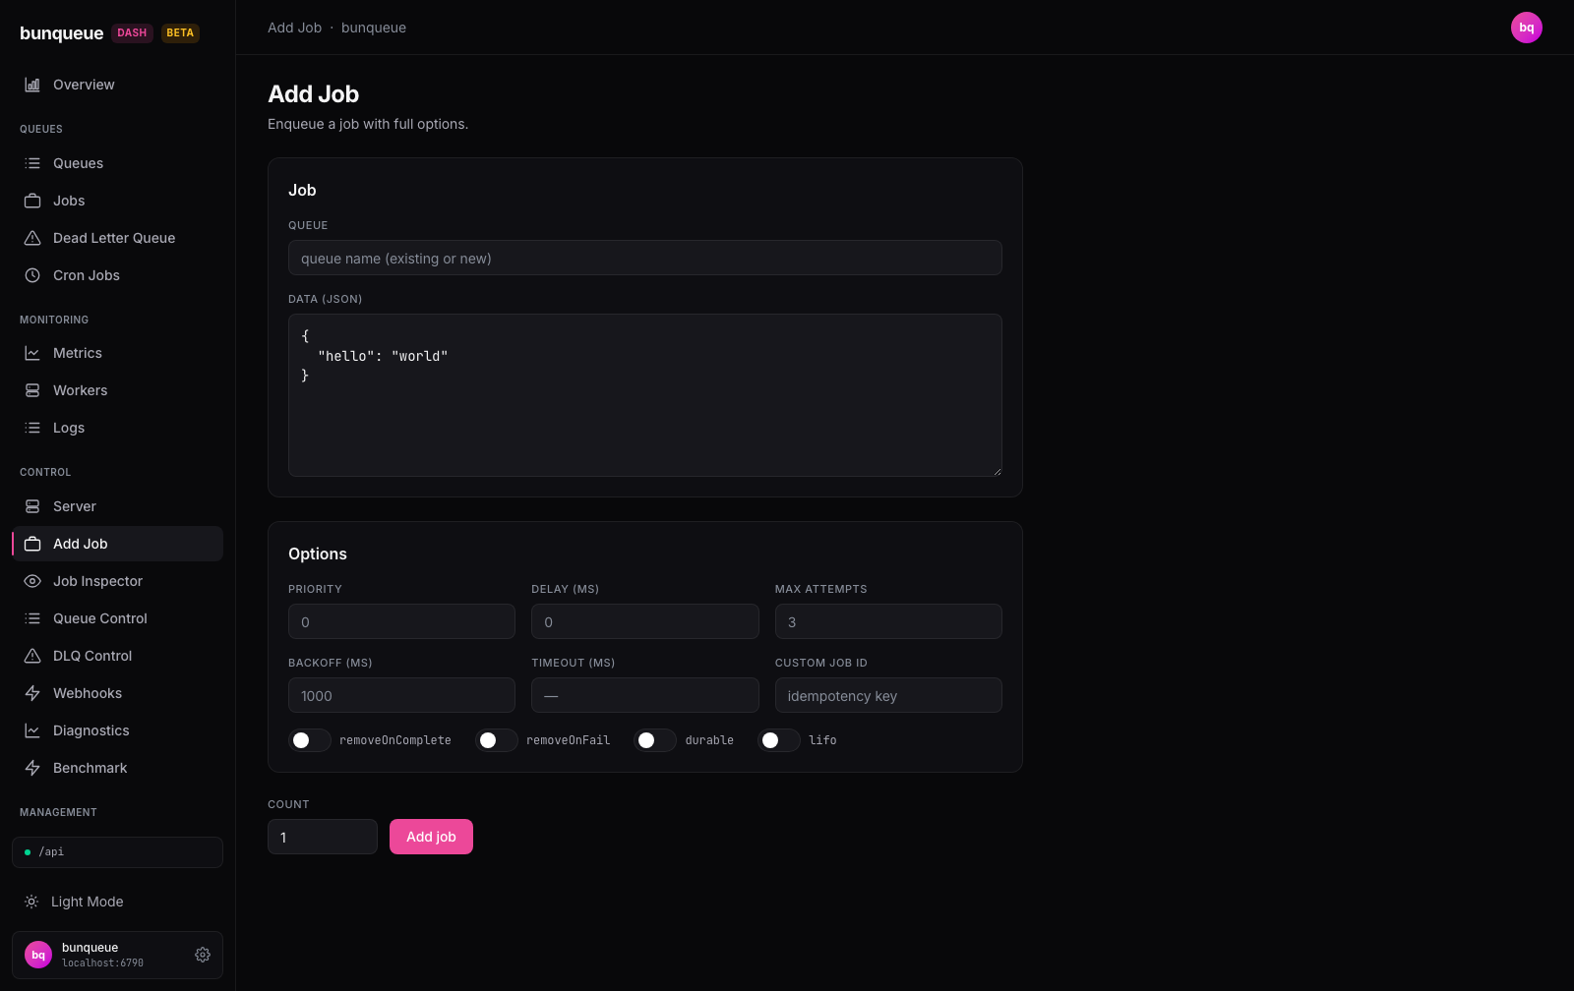Screen dimensions: 1574x991
Task: Open Cron Jobs clock icon
Action: 32,275
